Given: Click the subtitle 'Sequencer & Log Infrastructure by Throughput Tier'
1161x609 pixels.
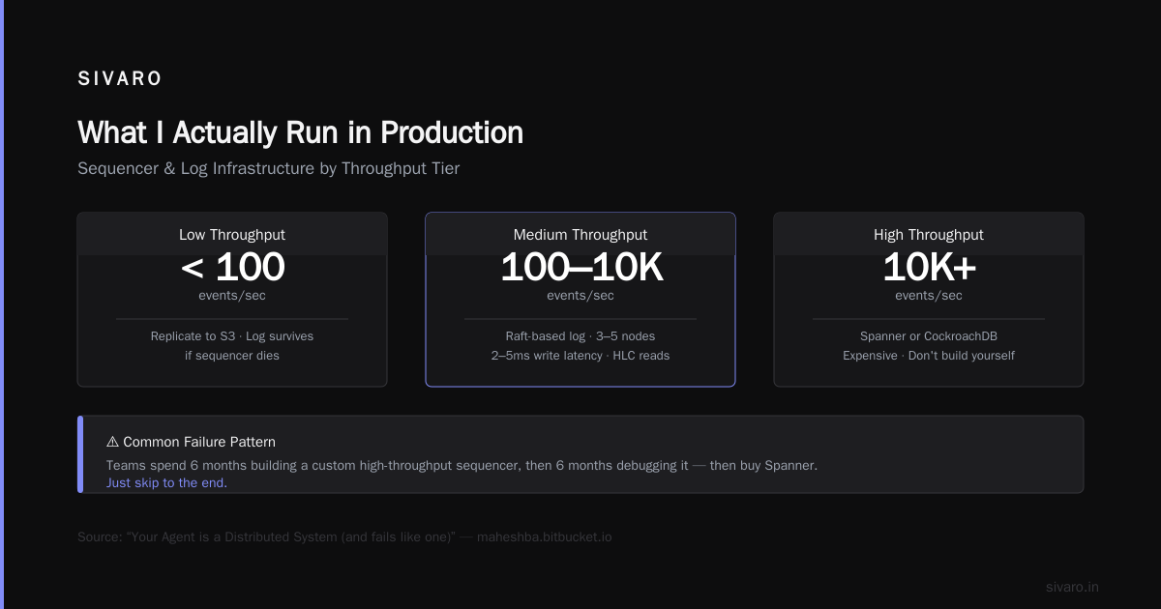Looking at the screenshot, I should (268, 168).
